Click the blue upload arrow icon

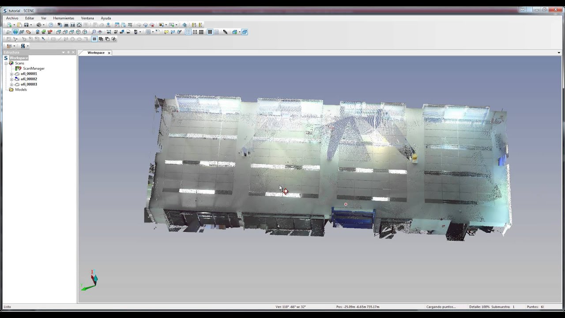click(x=38, y=32)
